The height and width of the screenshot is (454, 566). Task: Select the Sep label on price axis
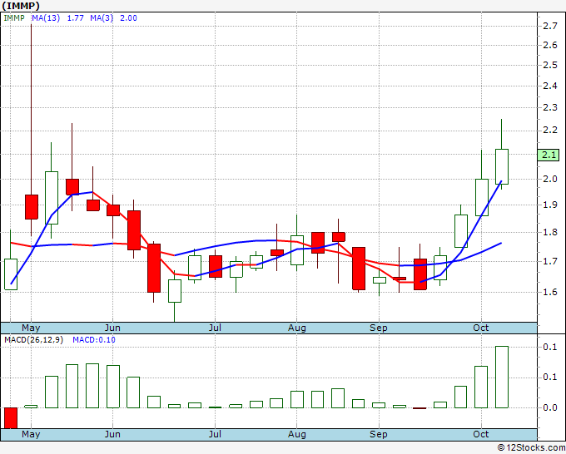point(378,328)
